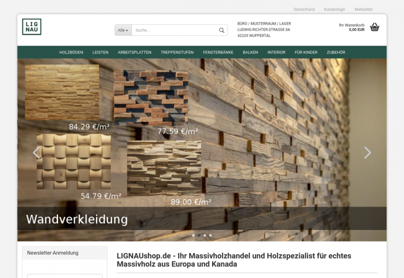
Task: Open the Arbeitsplatten menu
Action: [134, 53]
